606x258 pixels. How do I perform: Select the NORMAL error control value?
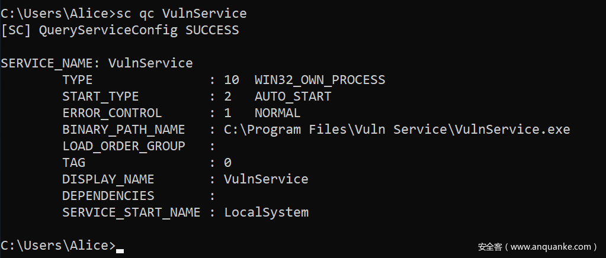277,112
